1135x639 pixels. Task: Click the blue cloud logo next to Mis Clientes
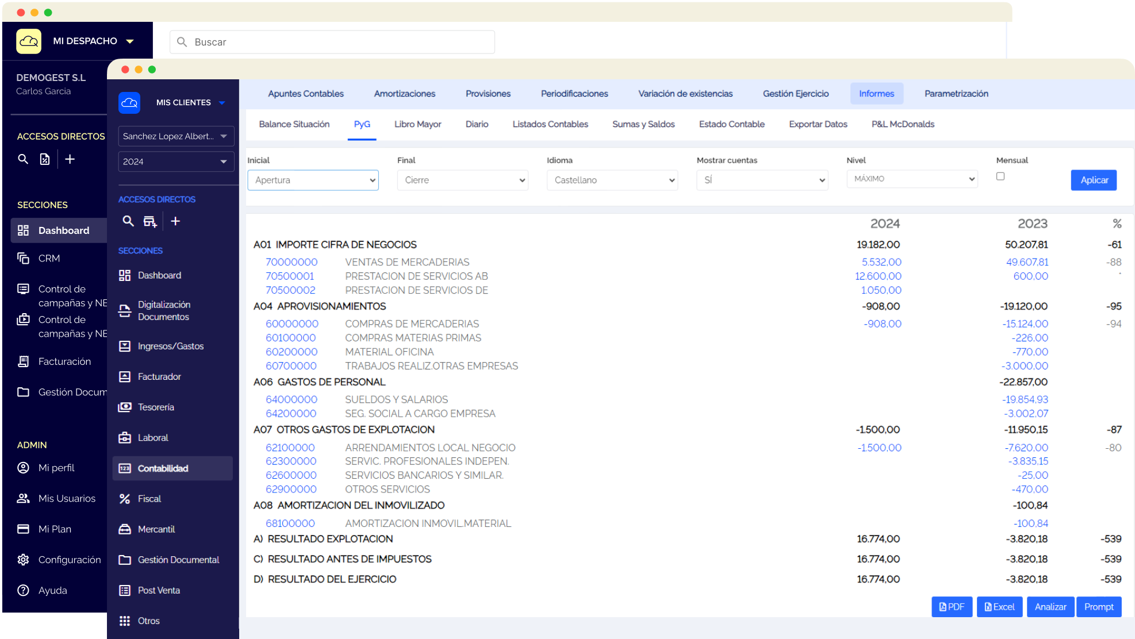point(129,102)
